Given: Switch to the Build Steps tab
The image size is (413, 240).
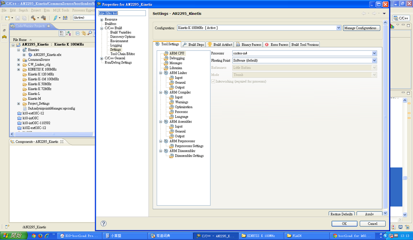Looking at the screenshot, I should tap(193, 45).
